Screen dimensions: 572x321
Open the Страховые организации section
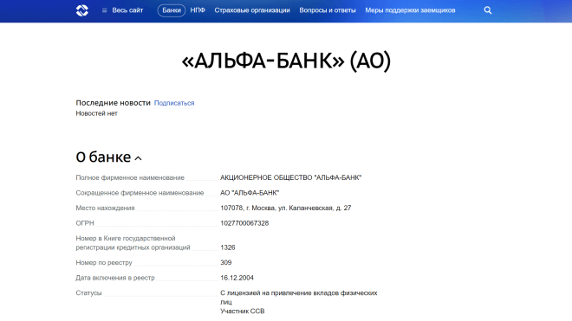[252, 10]
